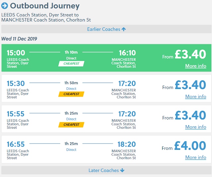Click the yellow Cheapest badge on 15:55 coach
This screenshot has width=212, height=177.
pyautogui.click(x=71, y=125)
